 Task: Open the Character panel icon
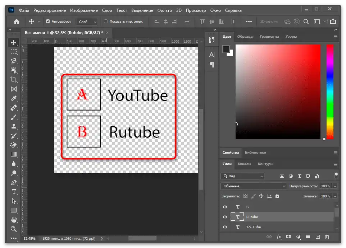point(212,55)
